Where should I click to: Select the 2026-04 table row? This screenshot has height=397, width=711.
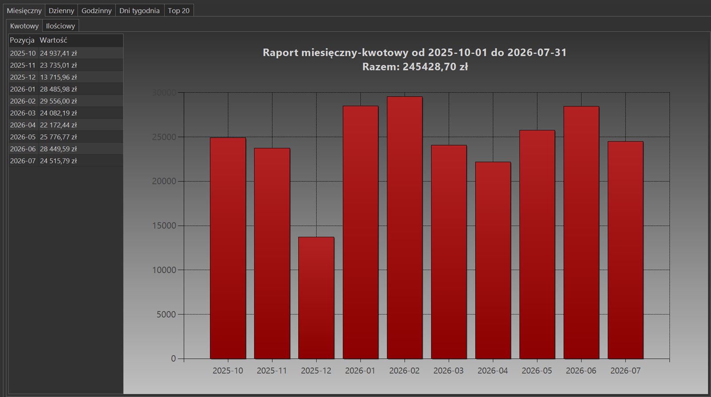(x=66, y=125)
